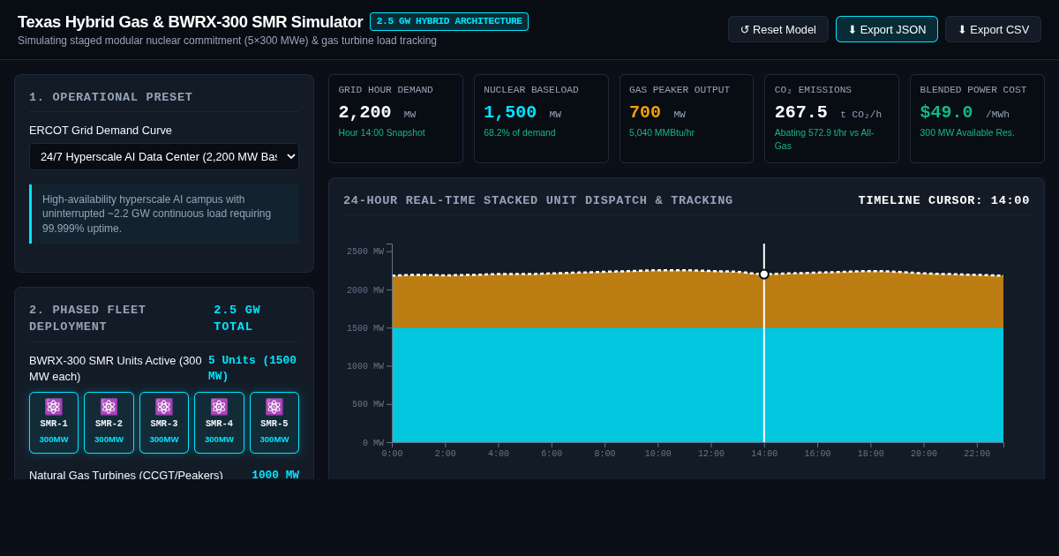Click the CO₂ Emissions 267.5 value
1059x556 pixels.
click(801, 112)
